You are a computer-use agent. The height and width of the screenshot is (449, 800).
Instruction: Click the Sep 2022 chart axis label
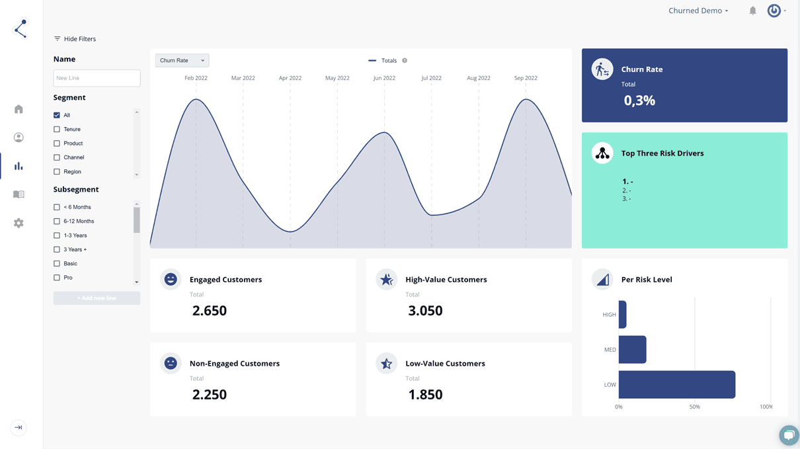point(526,78)
